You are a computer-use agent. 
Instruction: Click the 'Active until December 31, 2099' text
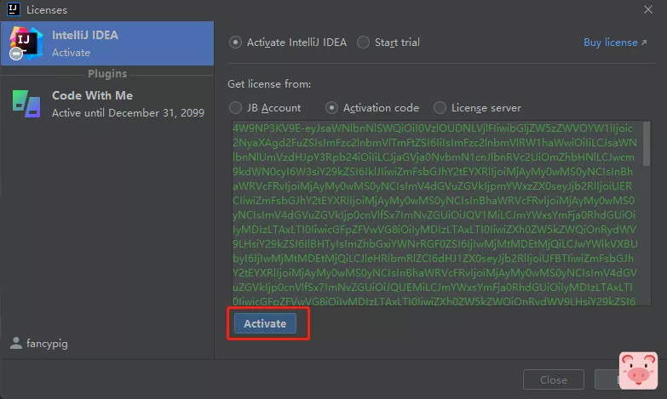pos(128,113)
